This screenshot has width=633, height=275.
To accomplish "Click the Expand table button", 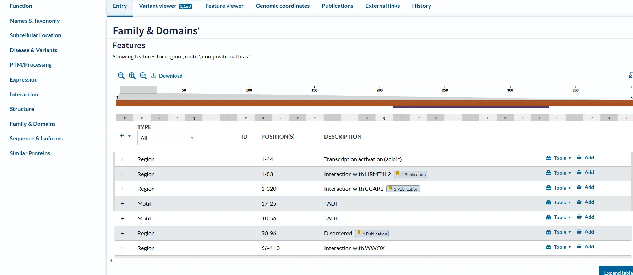I will [617, 272].
